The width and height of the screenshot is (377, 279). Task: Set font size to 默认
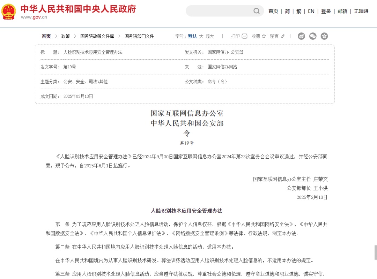192,36
